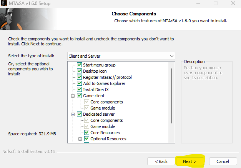This screenshot has height=168, width=241.
Task: Open the install type dropdown
Action: [121, 56]
